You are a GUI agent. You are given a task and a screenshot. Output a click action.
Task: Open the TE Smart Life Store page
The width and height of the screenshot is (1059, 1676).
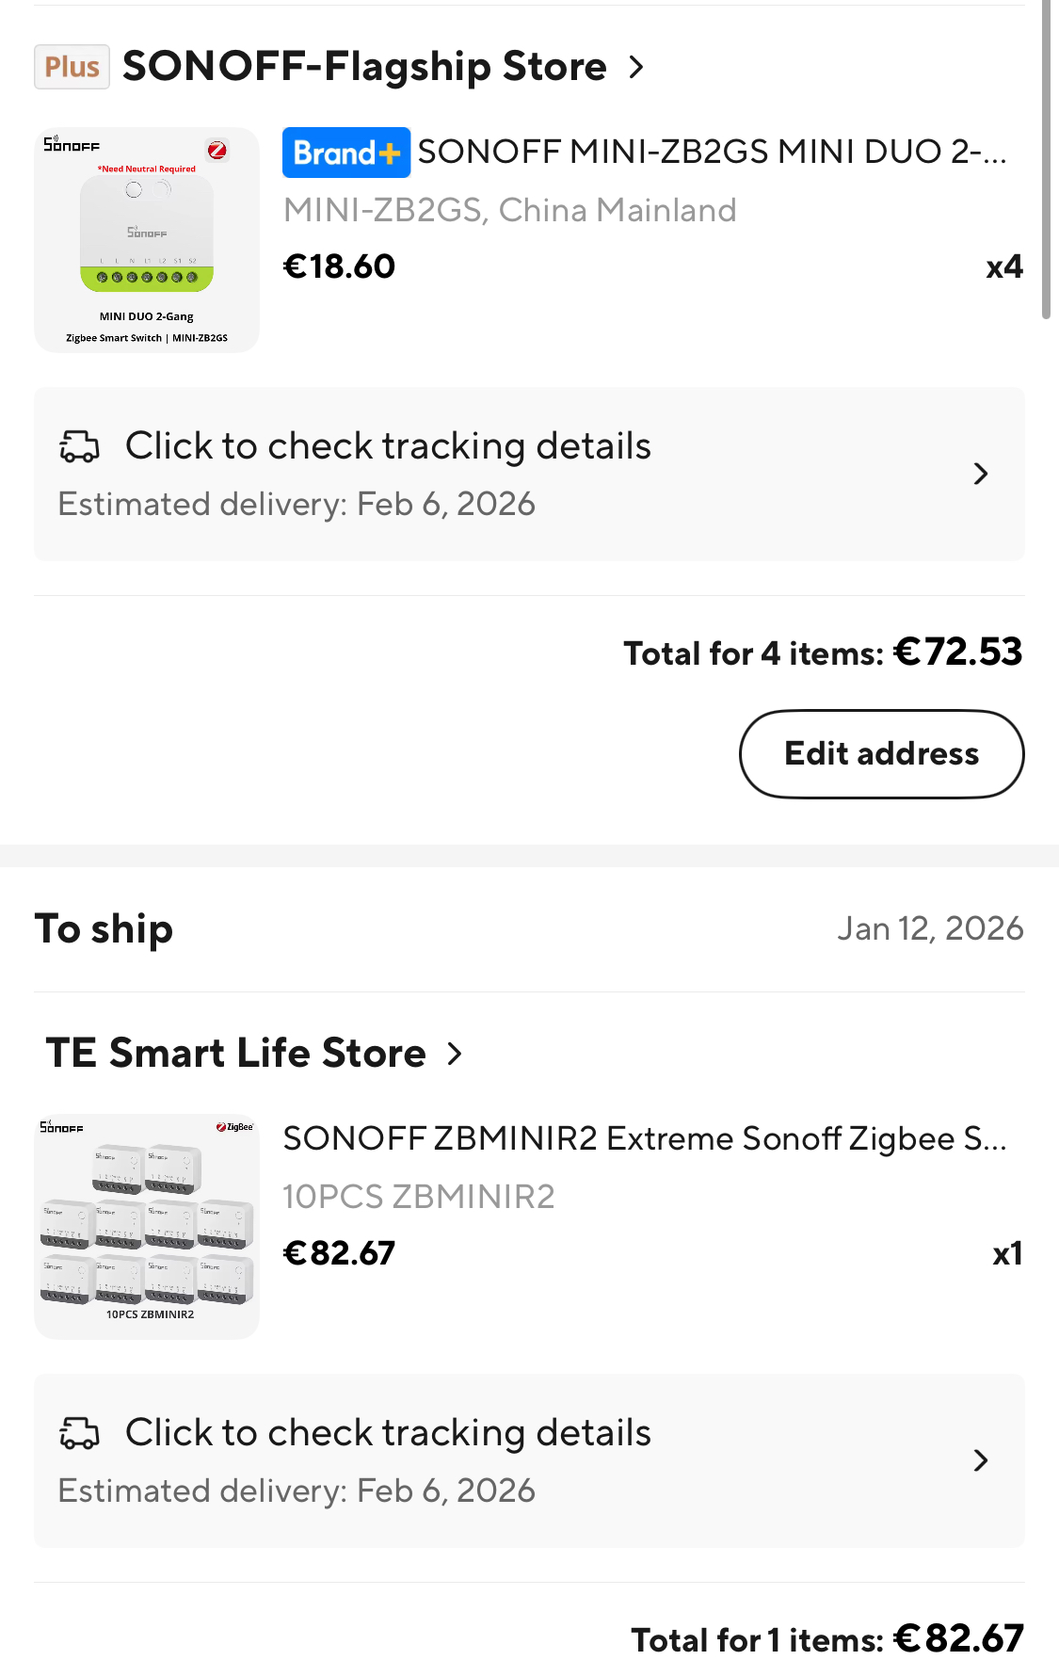[236, 1053]
